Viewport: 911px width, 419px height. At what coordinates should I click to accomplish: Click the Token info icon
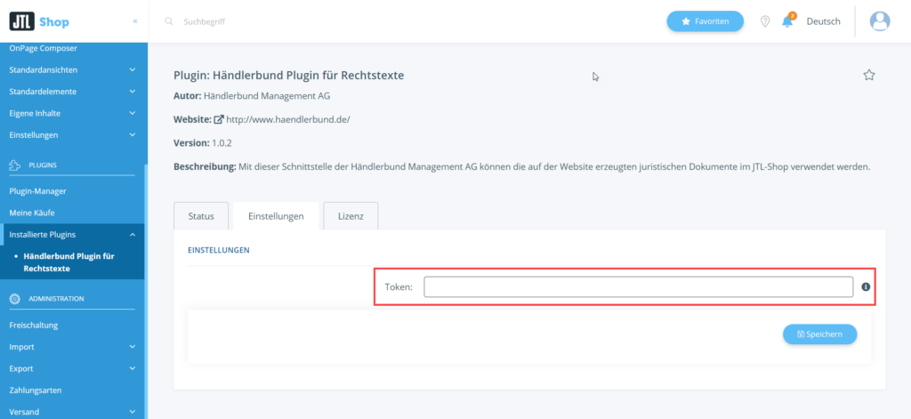pyautogui.click(x=866, y=286)
